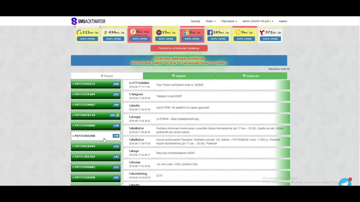The width and height of the screenshot is (360, 202).
Task: Open the Аренда menu item
Action: [x=195, y=21]
